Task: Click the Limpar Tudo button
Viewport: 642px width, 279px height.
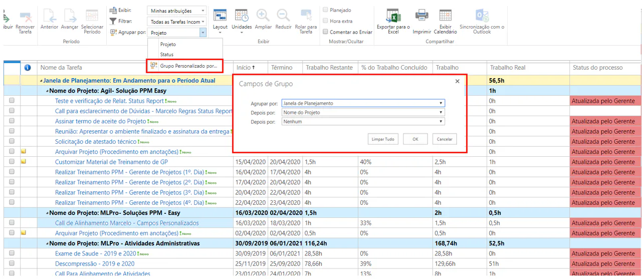Action: pos(383,139)
